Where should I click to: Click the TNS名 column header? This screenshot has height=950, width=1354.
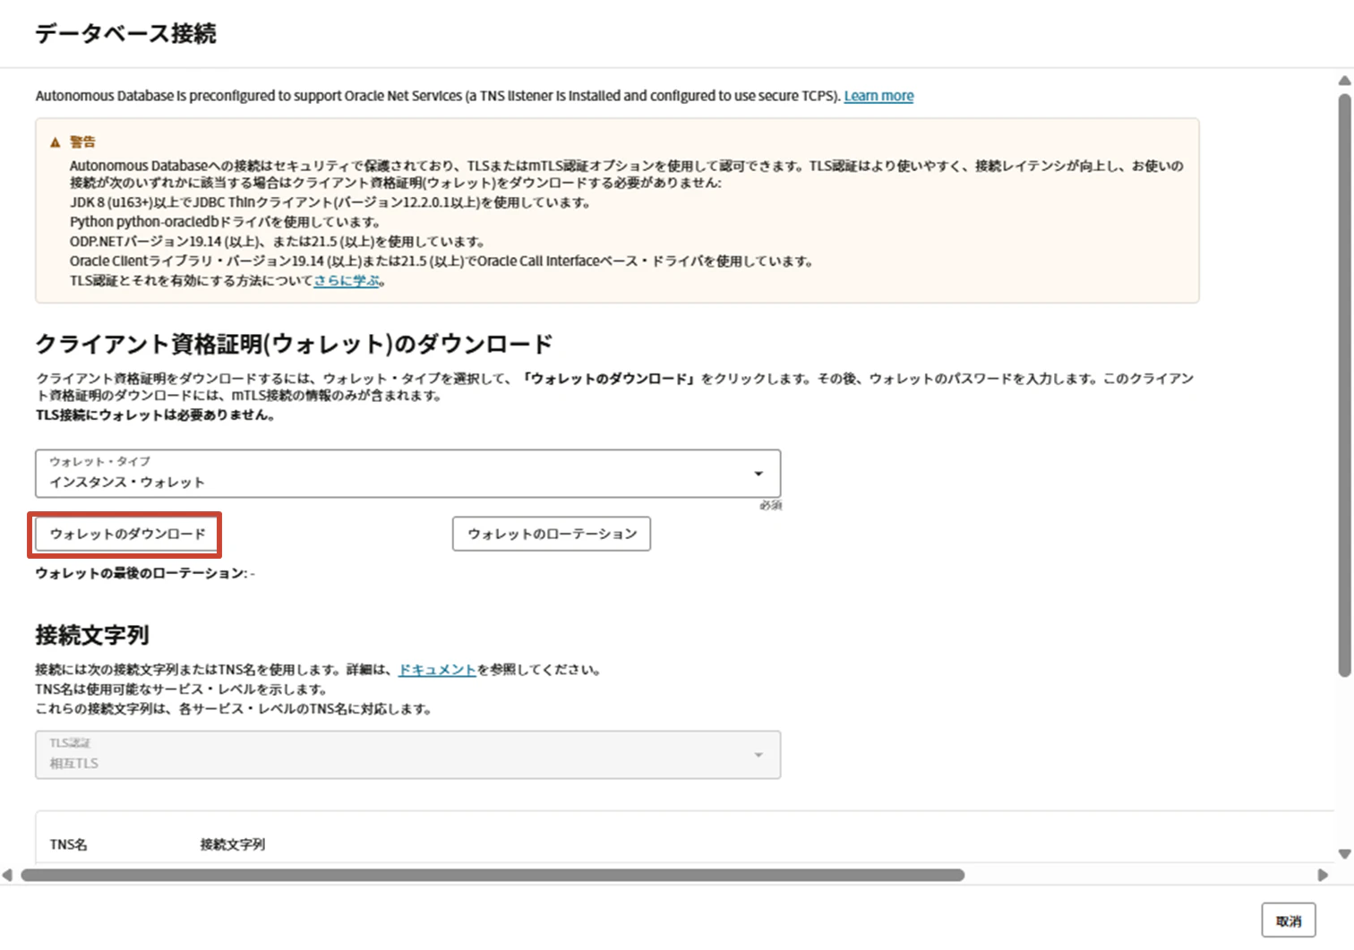click(69, 844)
